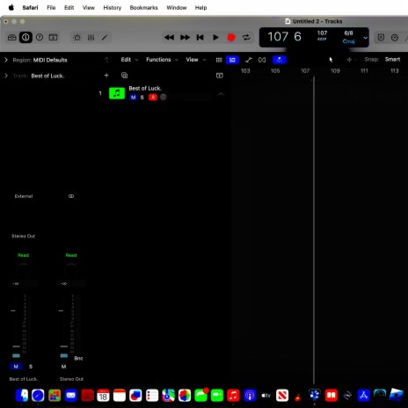Image resolution: width=408 pixels, height=408 pixels.
Task: Open the Bookmarks menu
Action: 143,8
